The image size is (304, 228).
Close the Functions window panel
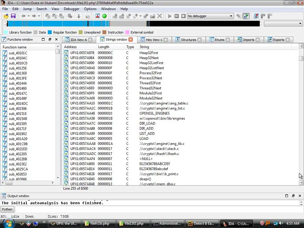point(56,39)
